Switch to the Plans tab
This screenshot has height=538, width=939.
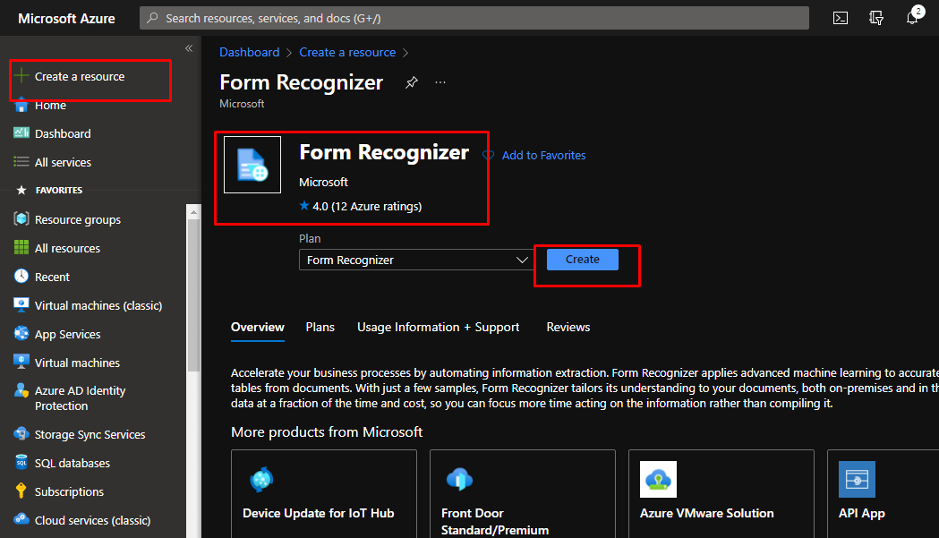tap(320, 327)
